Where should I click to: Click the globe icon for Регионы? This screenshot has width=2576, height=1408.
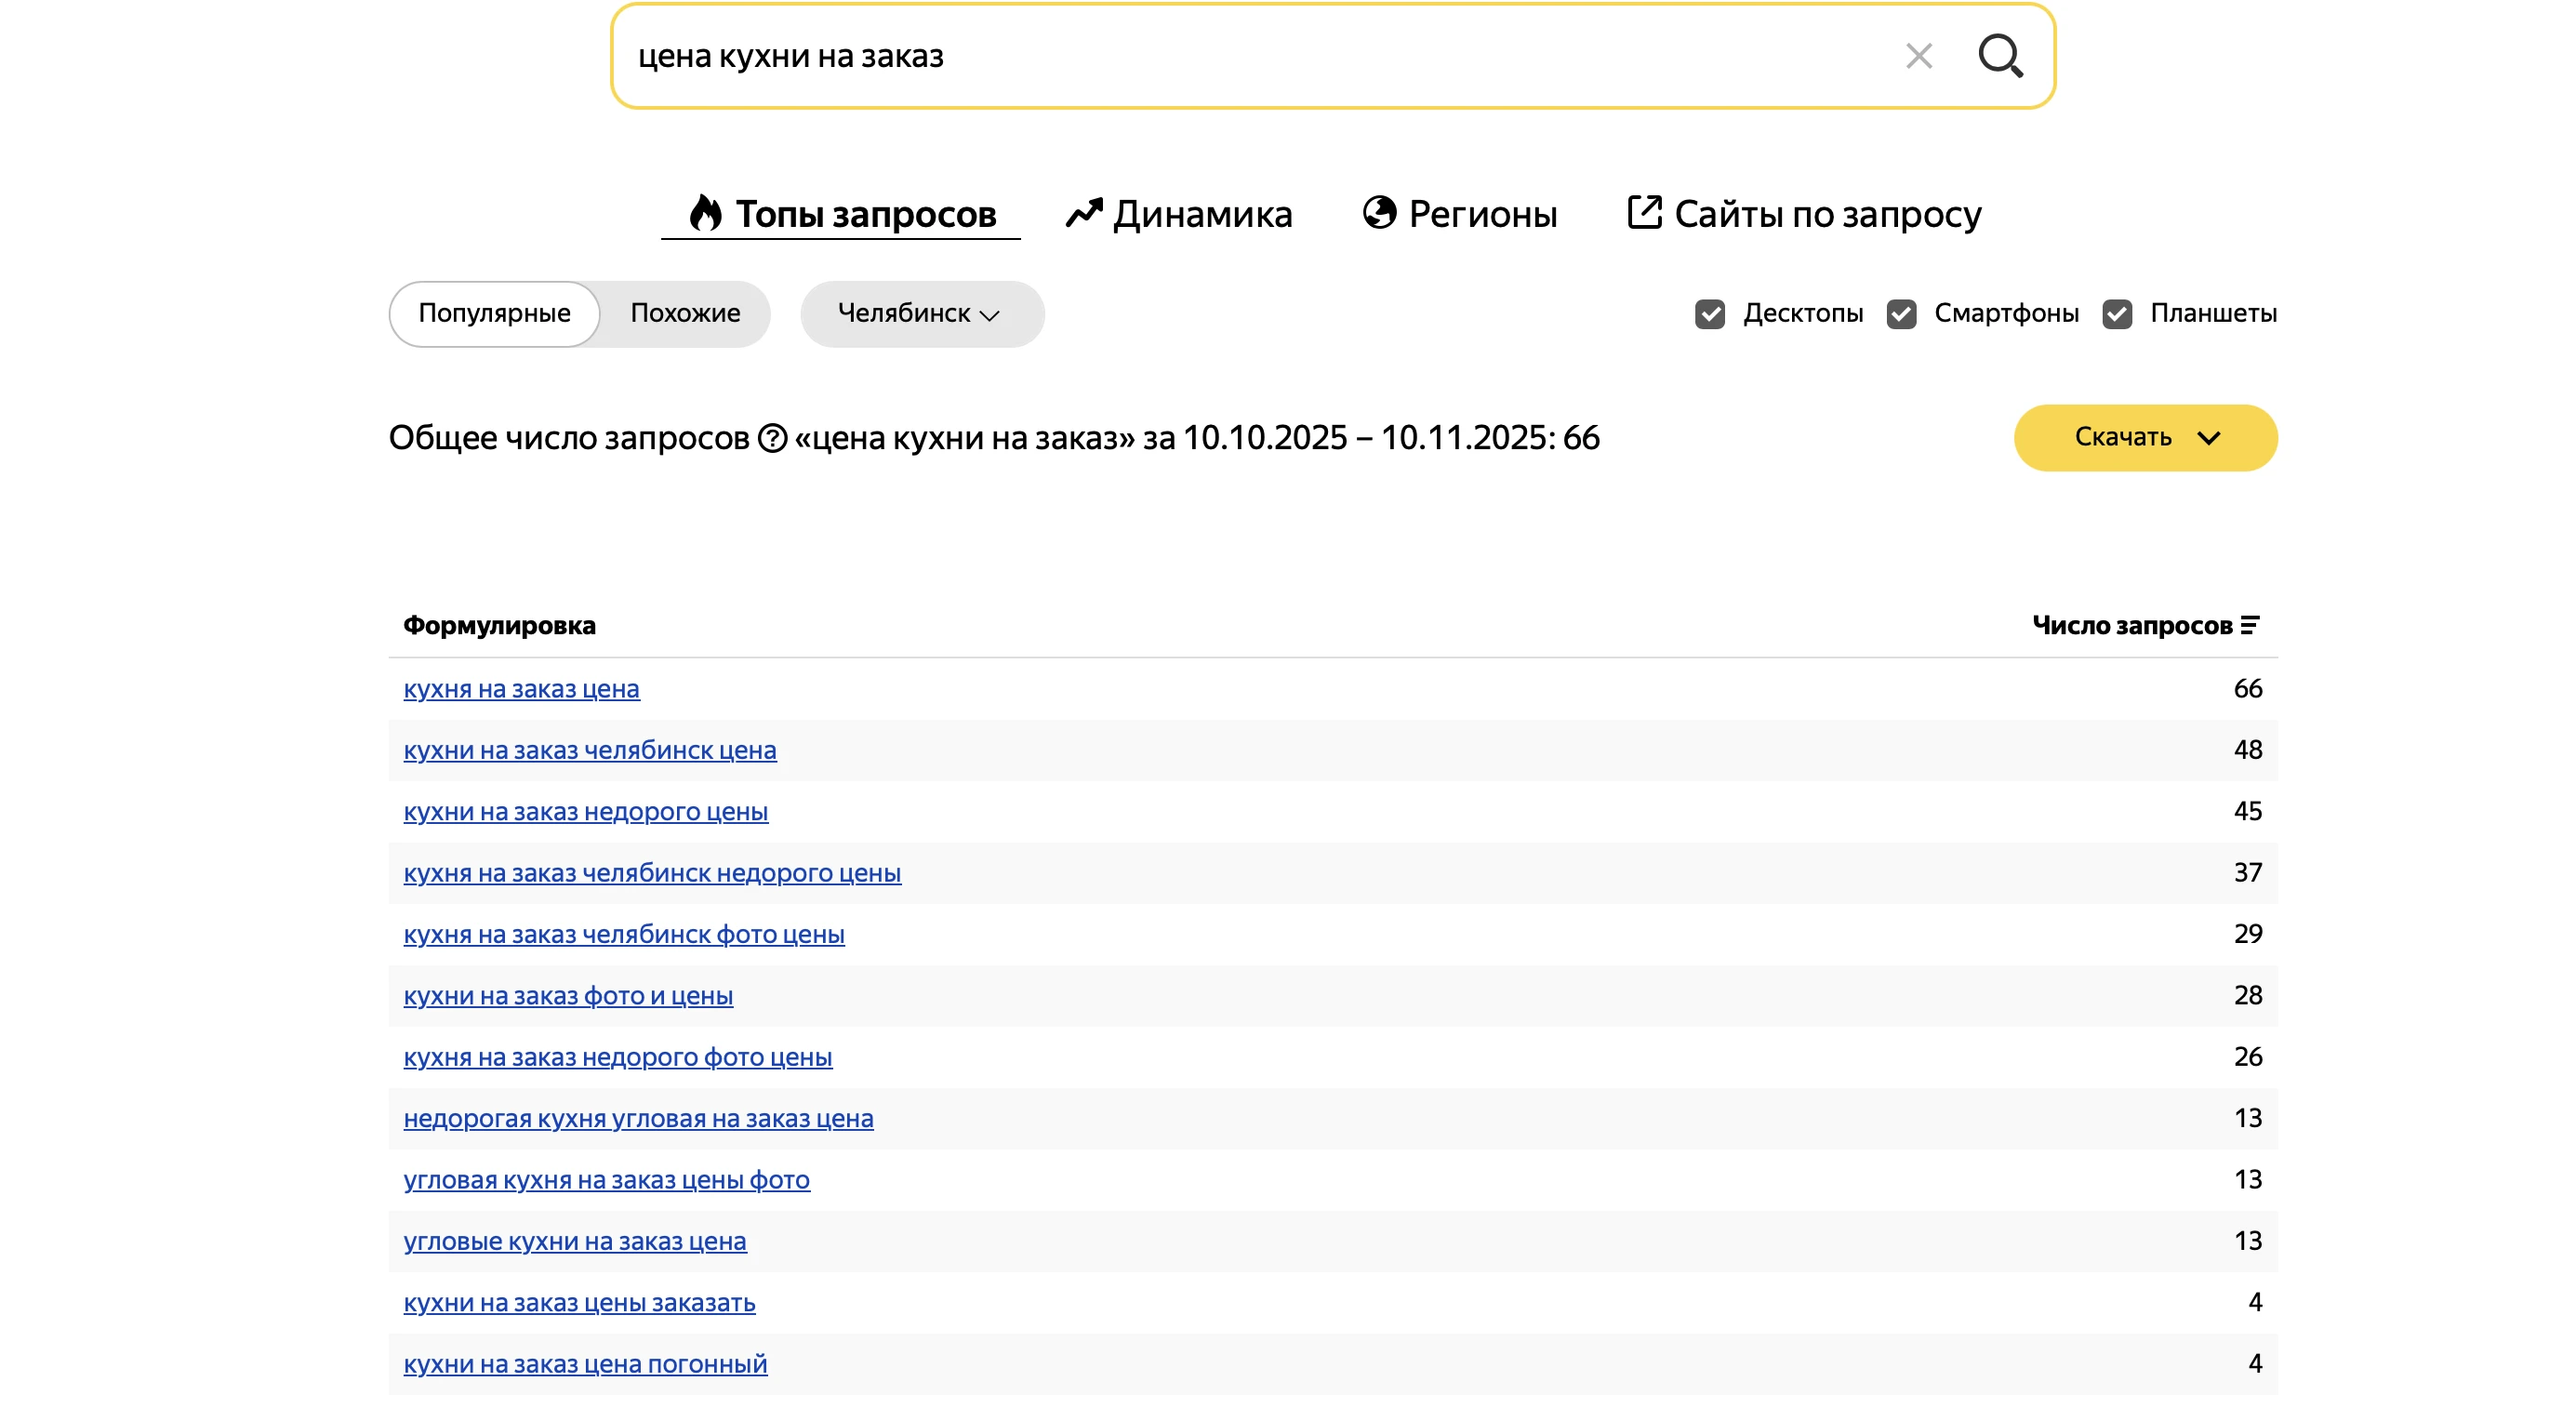(1379, 212)
